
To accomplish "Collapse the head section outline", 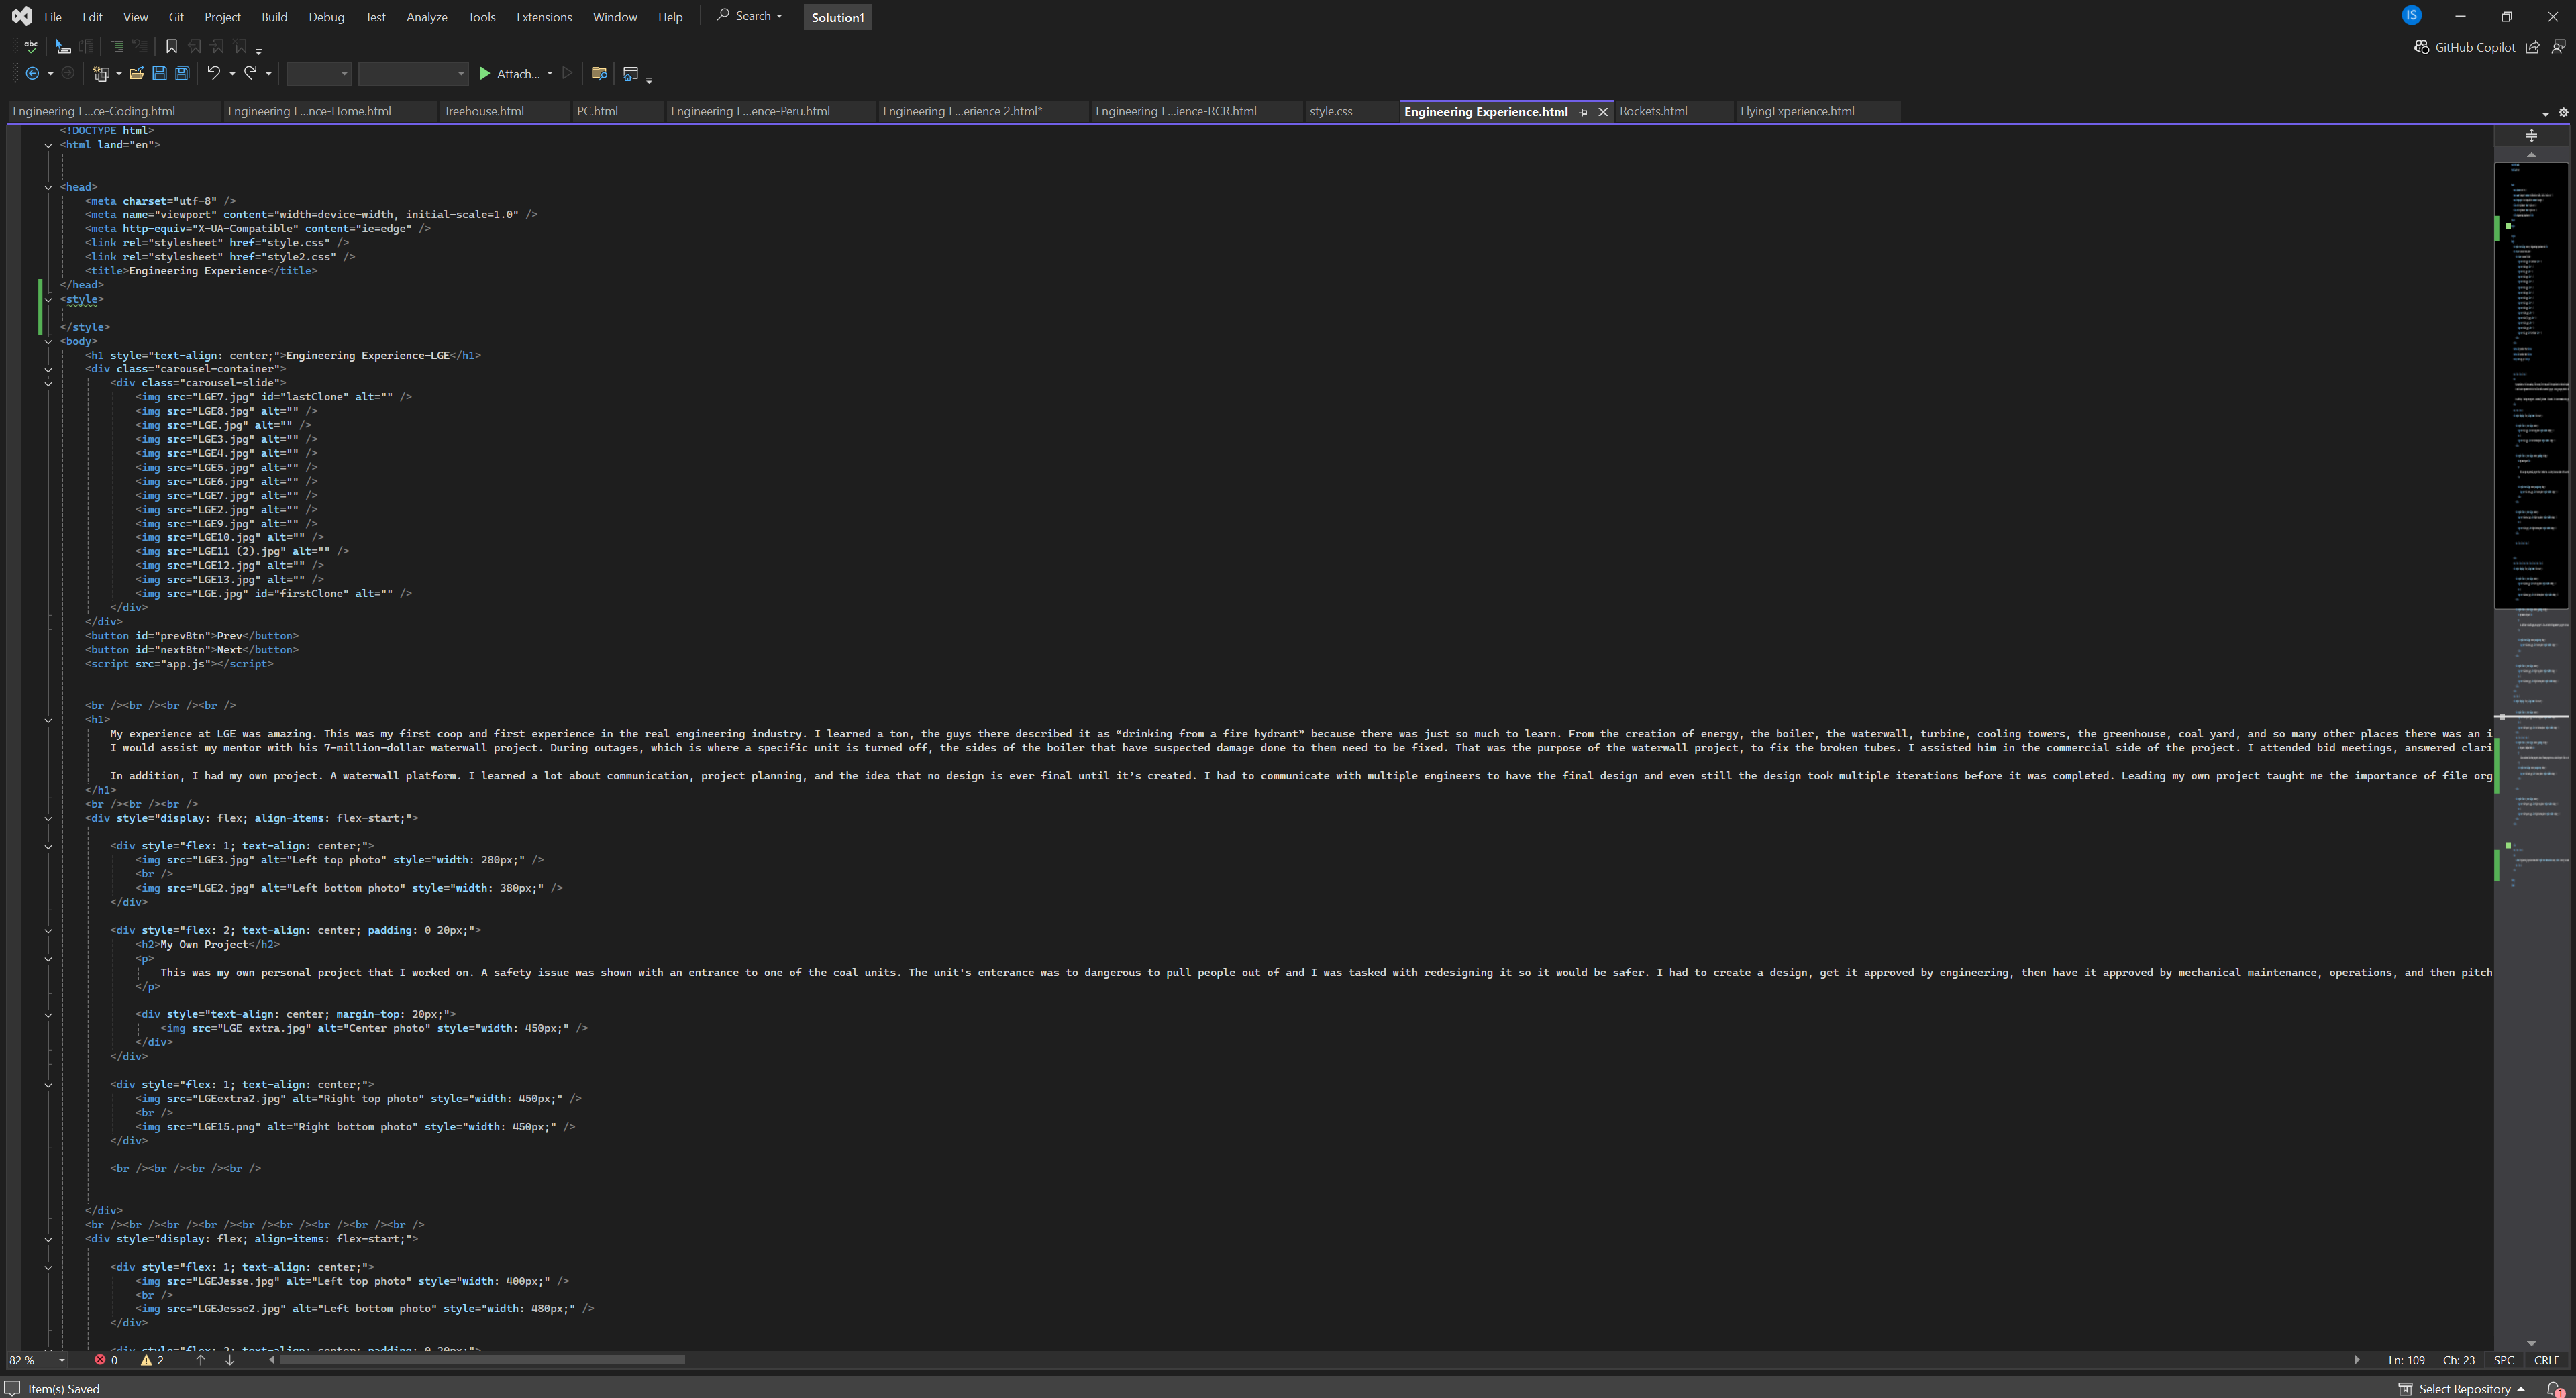I will [x=48, y=187].
